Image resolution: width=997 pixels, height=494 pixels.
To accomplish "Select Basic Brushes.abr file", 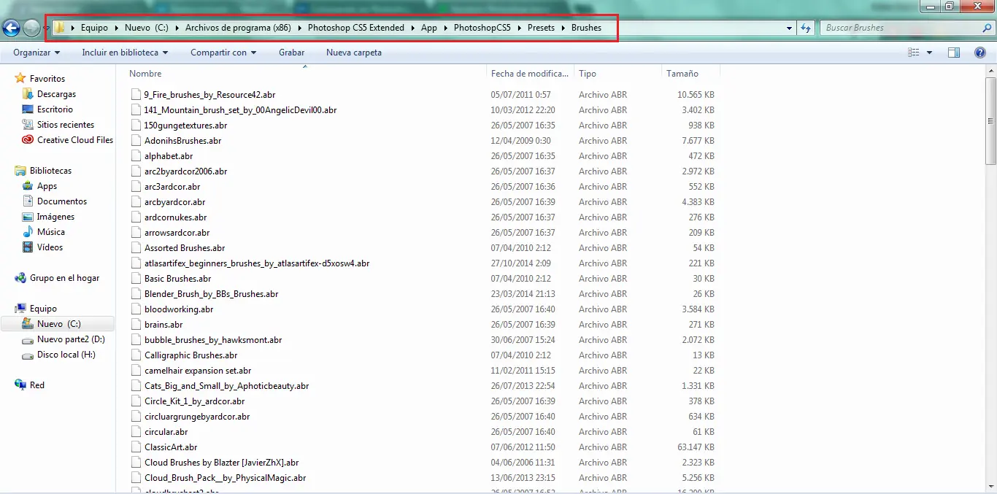I will click(x=177, y=279).
